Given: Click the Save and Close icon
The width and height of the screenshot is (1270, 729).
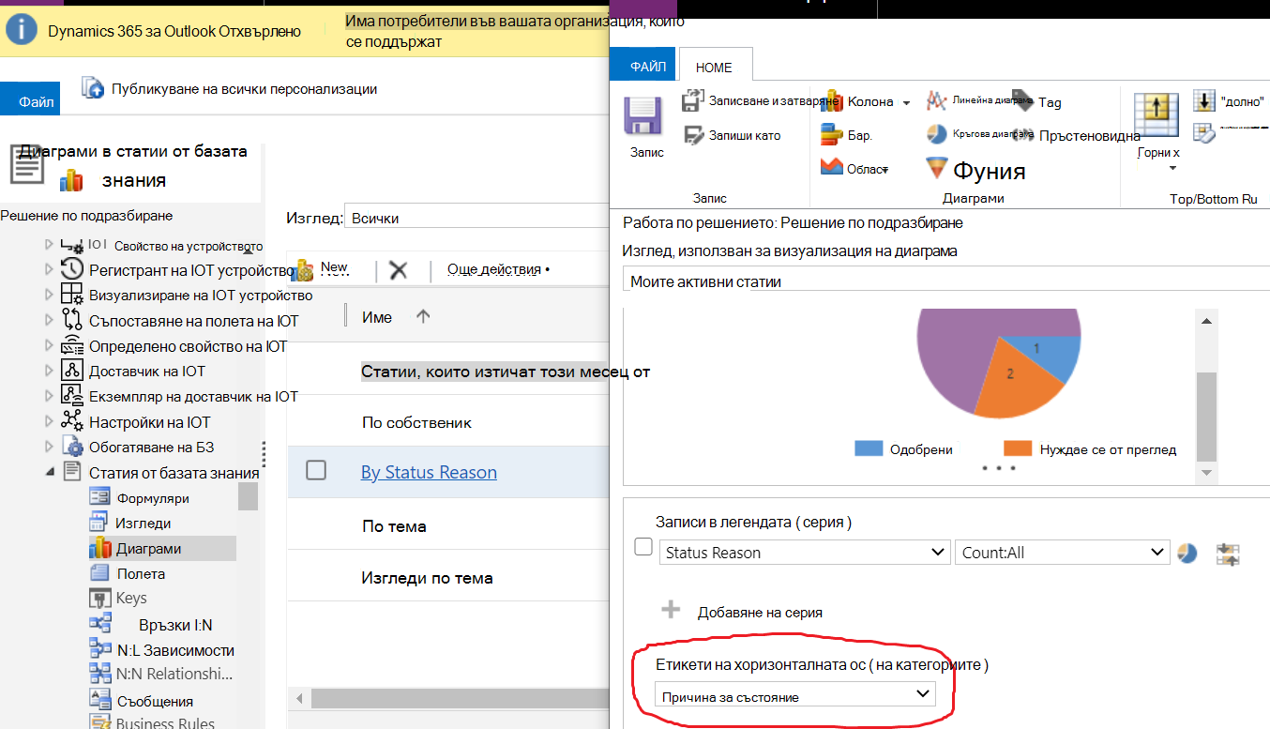Looking at the screenshot, I should click(x=692, y=100).
